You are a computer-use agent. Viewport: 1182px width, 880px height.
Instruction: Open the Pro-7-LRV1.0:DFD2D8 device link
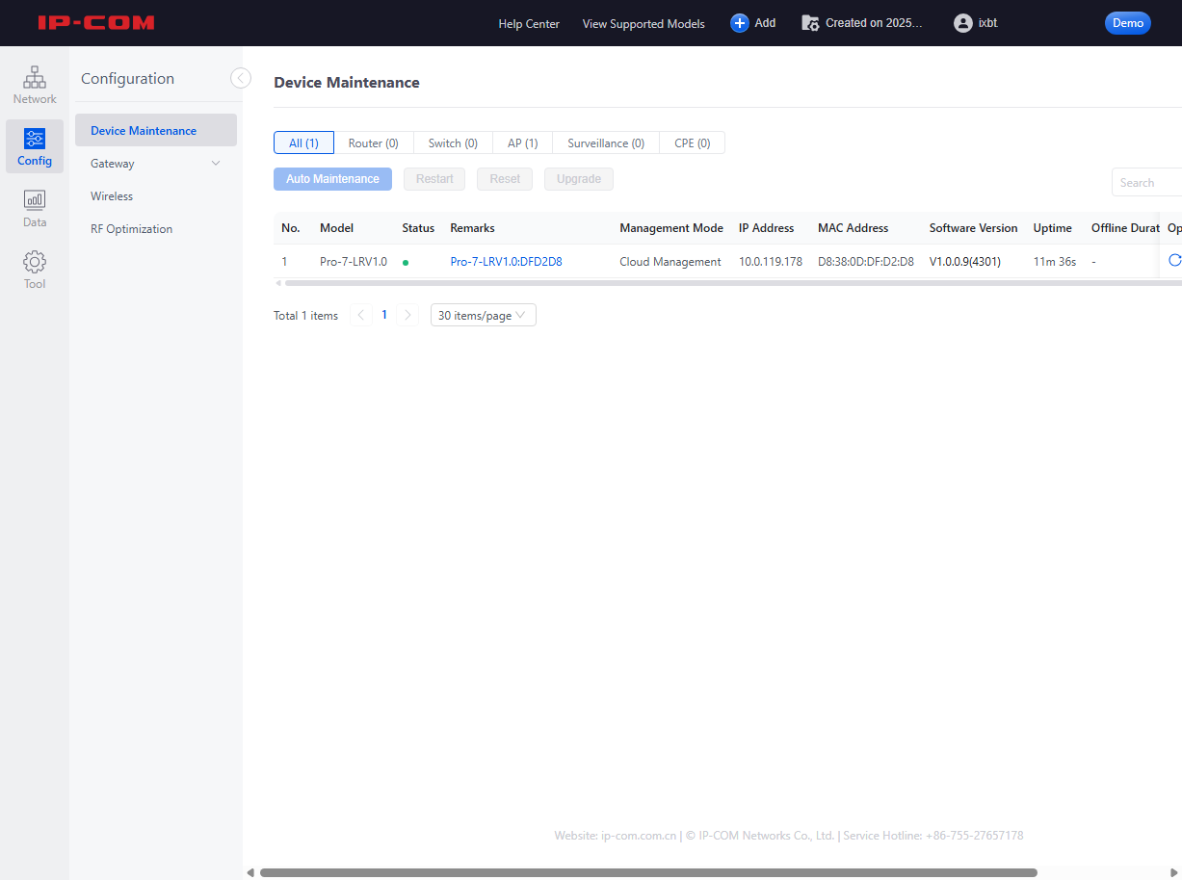(506, 262)
